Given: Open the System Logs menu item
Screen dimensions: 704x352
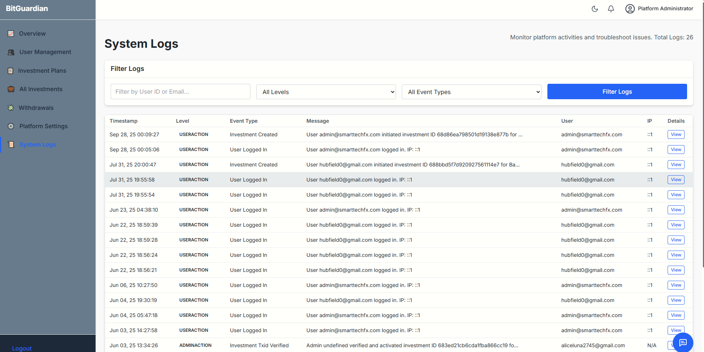Looking at the screenshot, I should coord(37,145).
